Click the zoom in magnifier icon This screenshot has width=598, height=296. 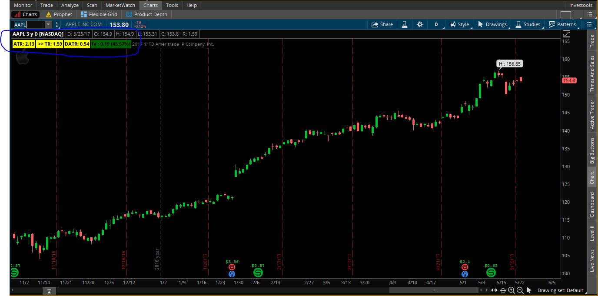[512, 290]
